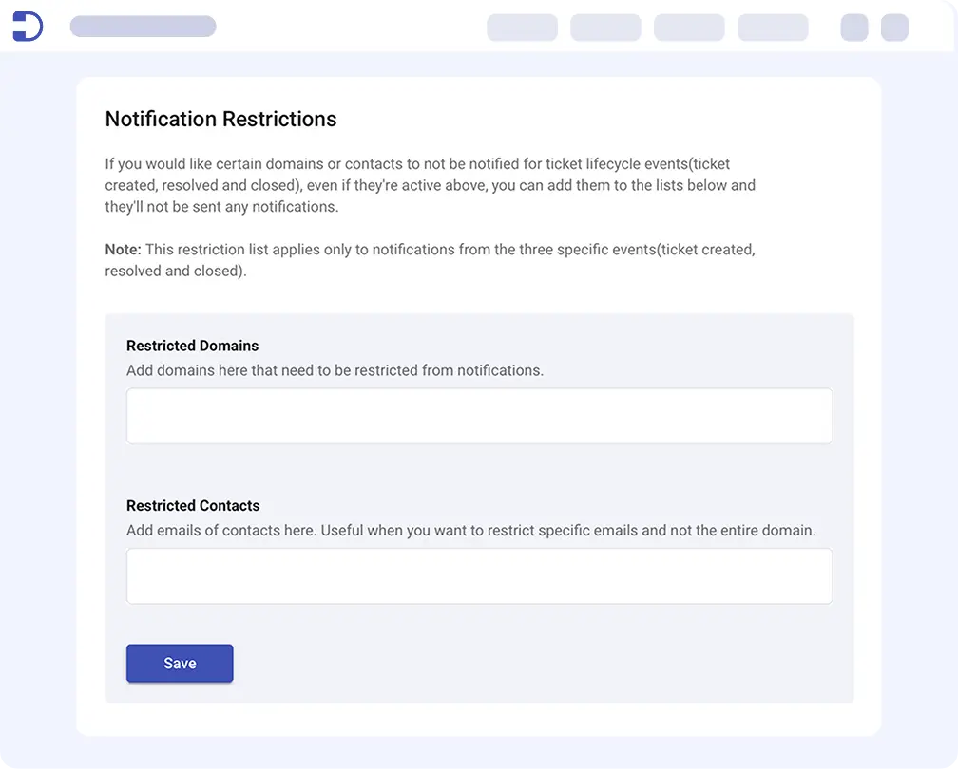Click the "Add emails of contacts here" helper text
Viewport: 958px width, 769px height.
(x=470, y=531)
